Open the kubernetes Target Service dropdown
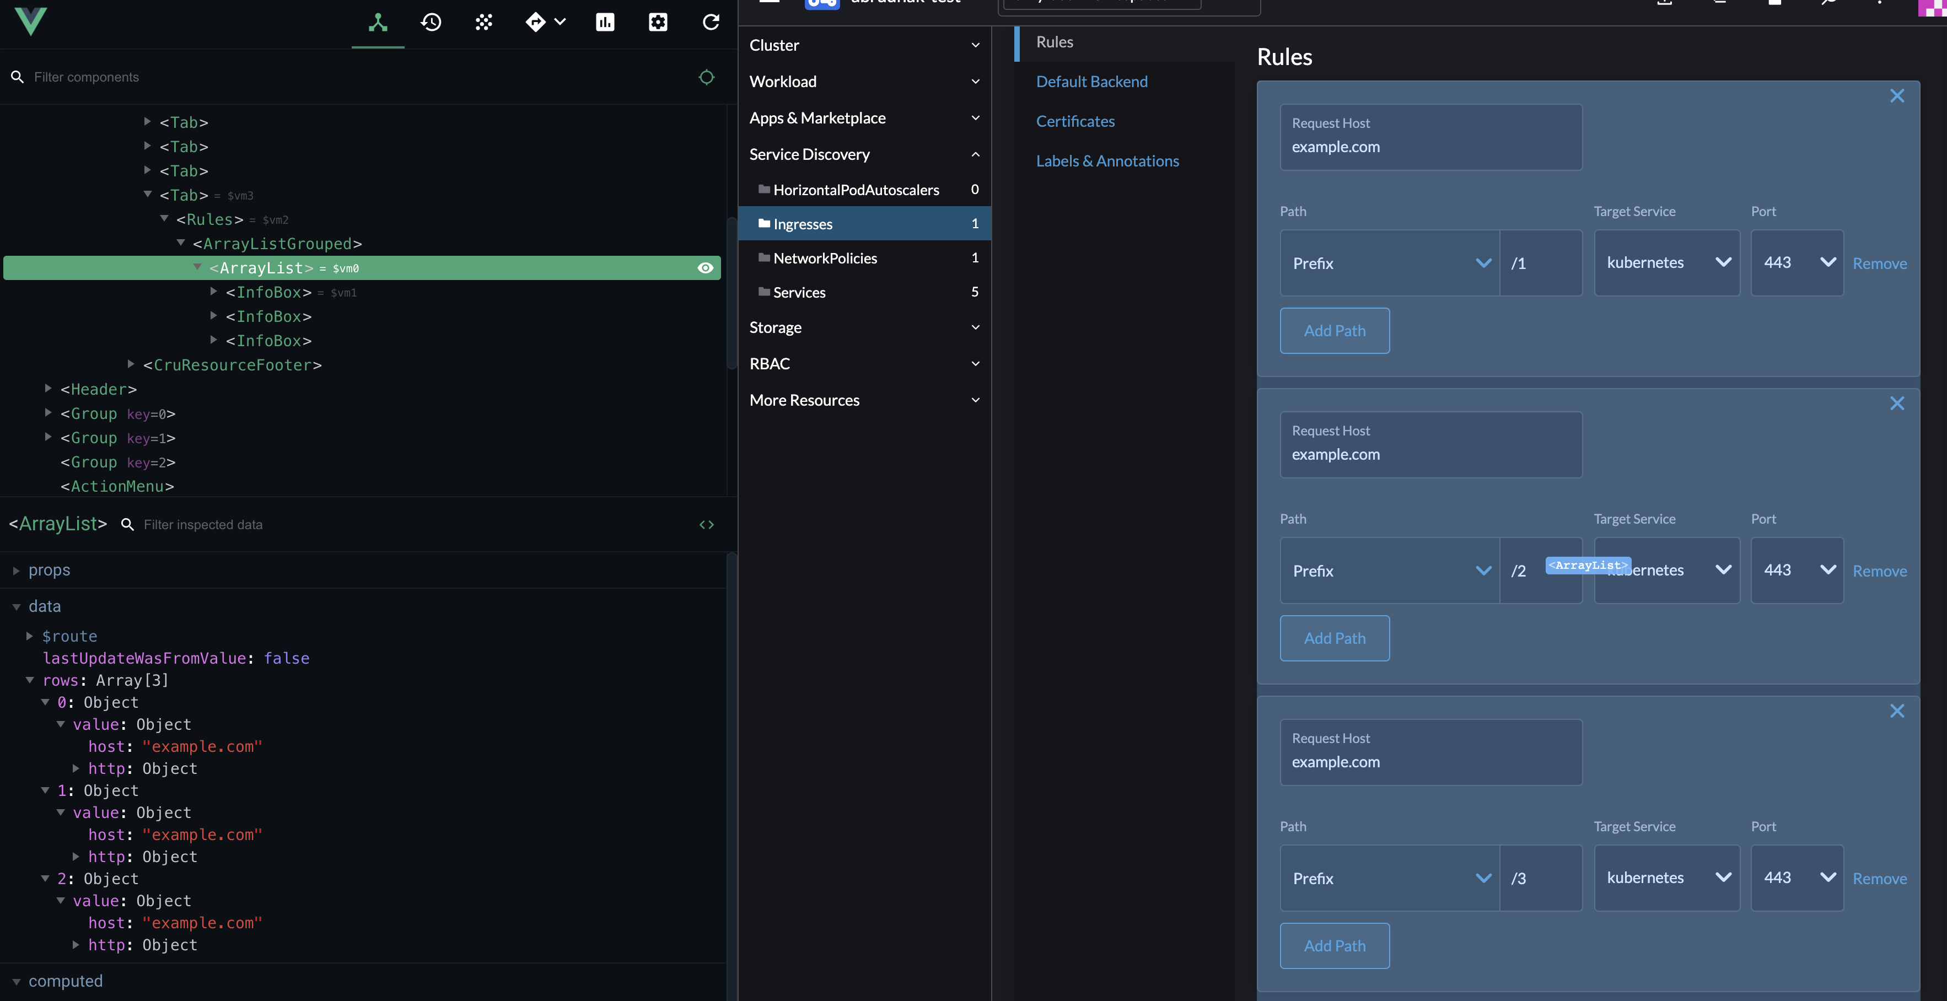 coord(1668,262)
